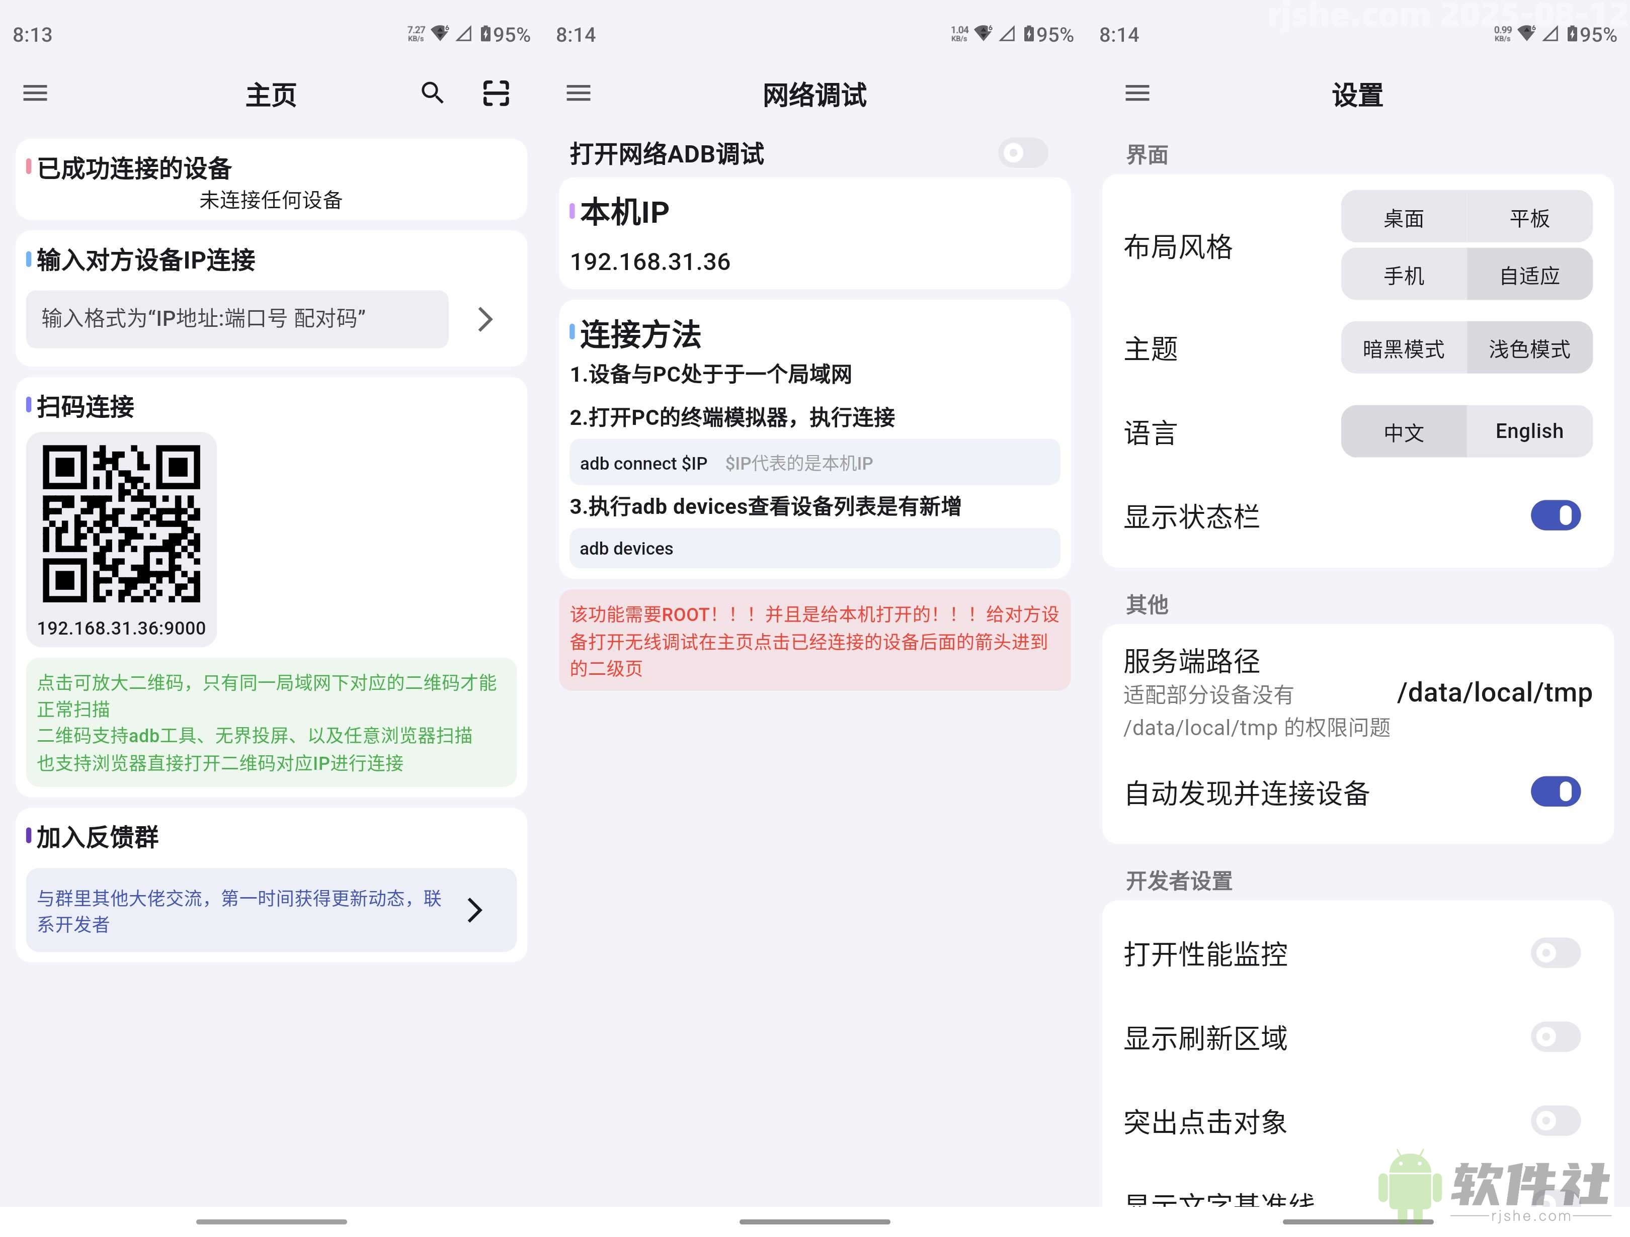
Task: Open the 加入反馈群 chevron link
Action: click(475, 911)
